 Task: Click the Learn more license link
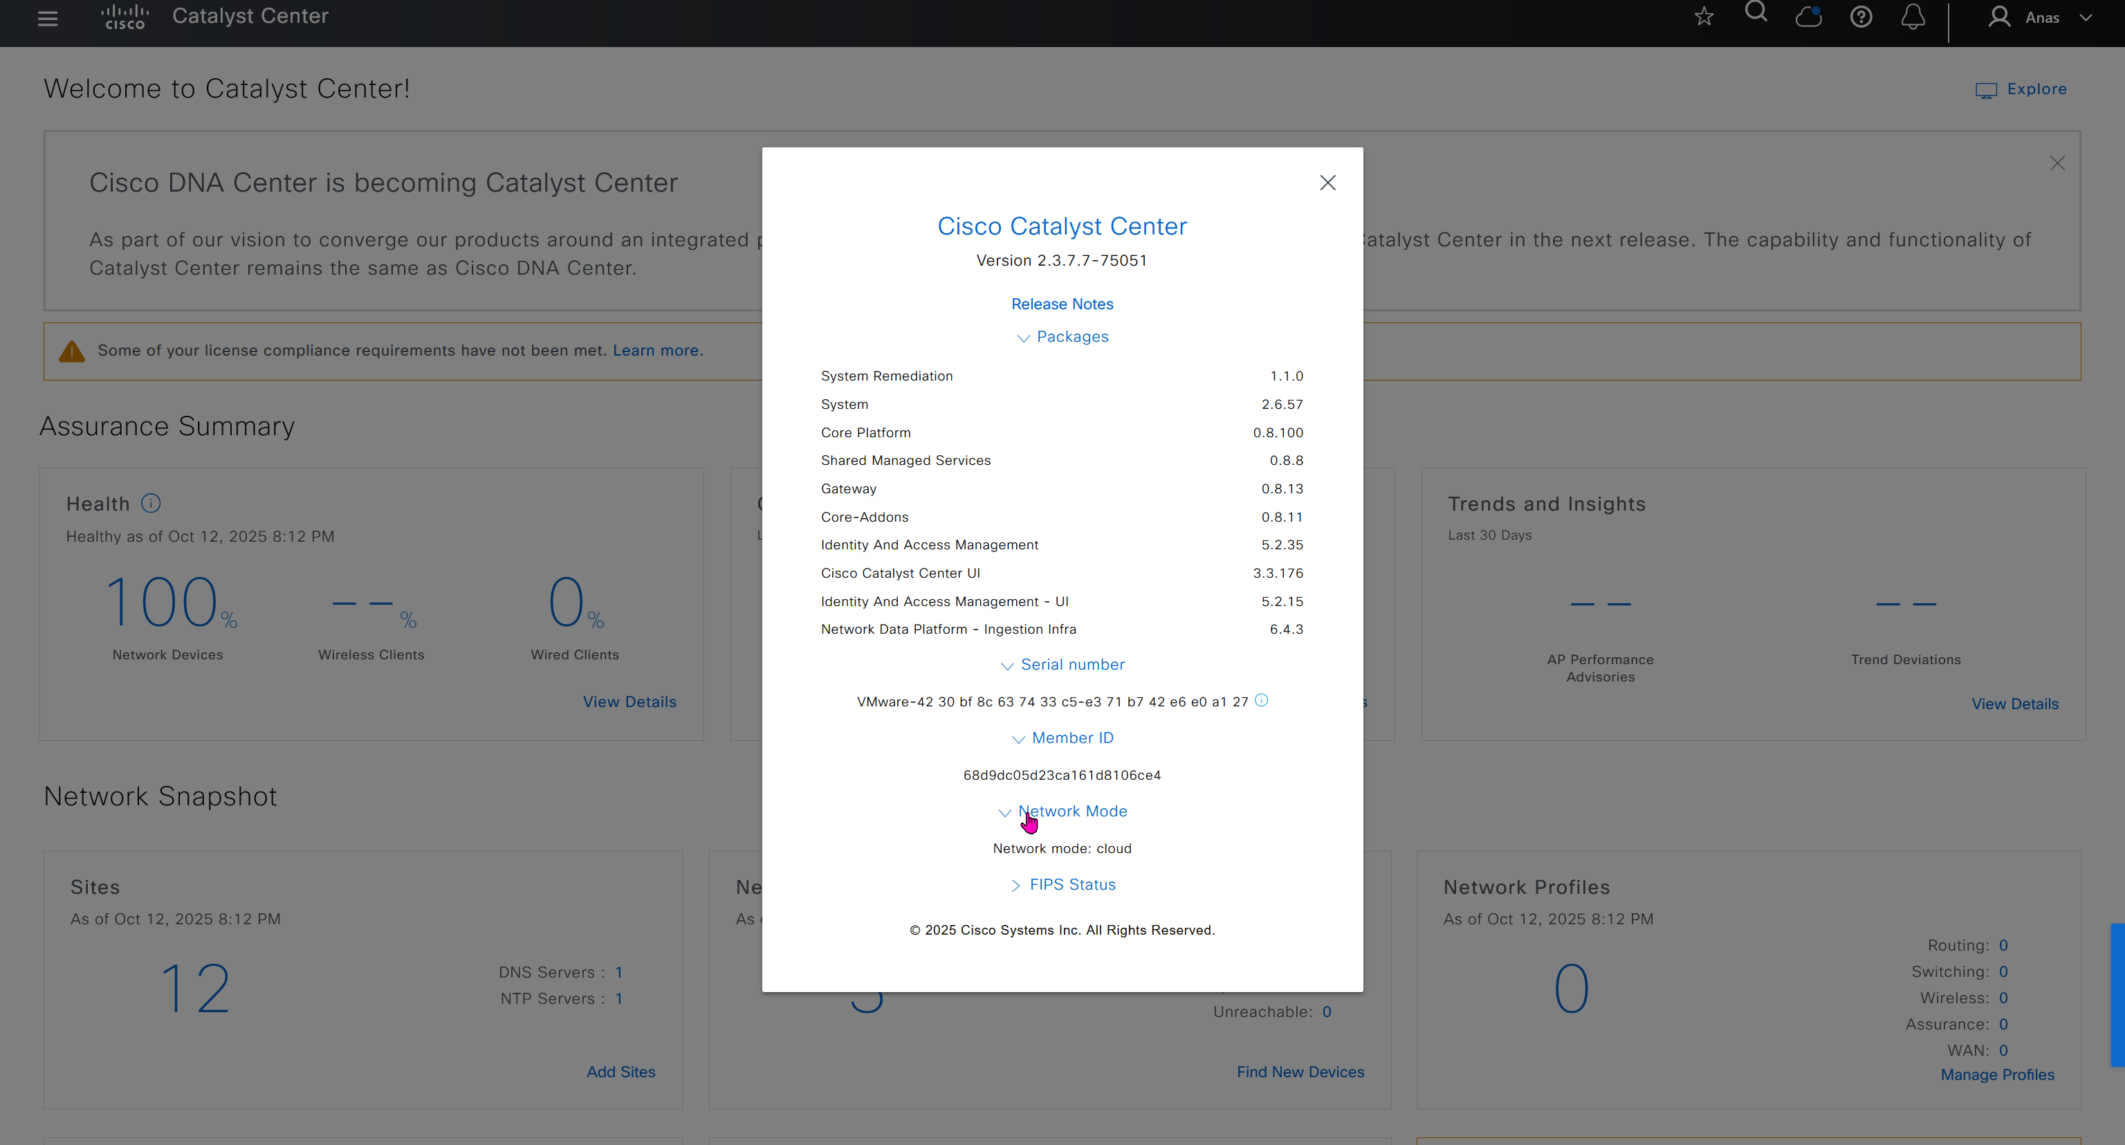coord(657,351)
